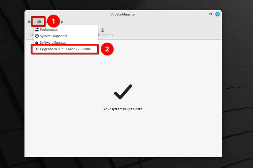Click the Update Manager title text
The height and width of the screenshot is (168, 253).
point(123,14)
